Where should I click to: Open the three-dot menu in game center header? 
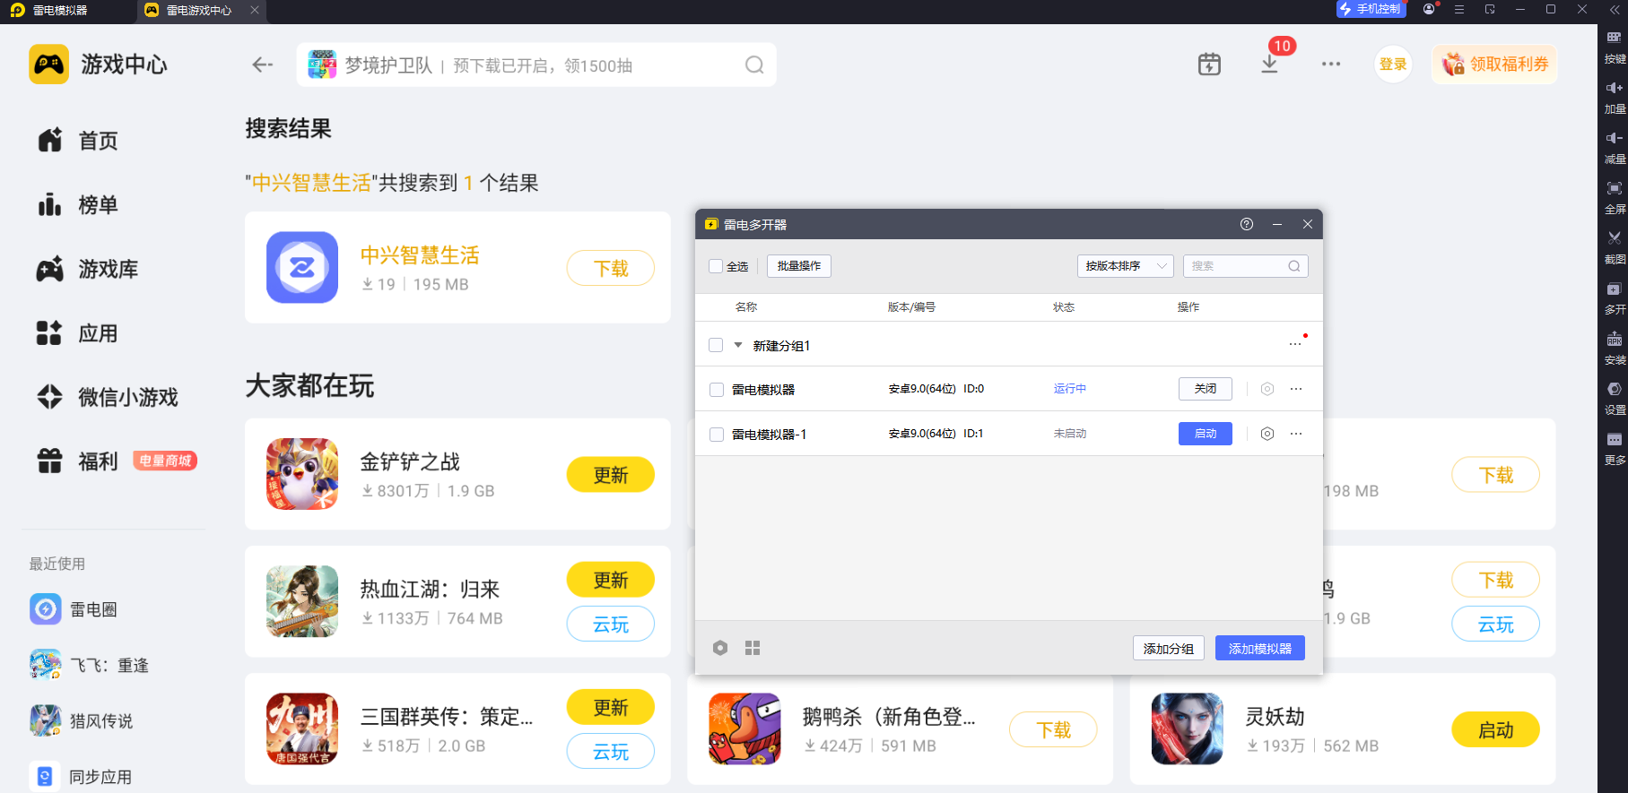pos(1331,65)
